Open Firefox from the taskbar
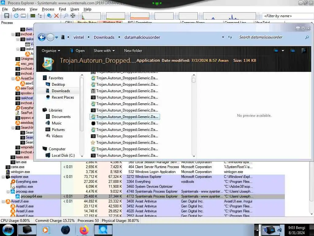Viewport: 314px width, 236px height. 84,230
